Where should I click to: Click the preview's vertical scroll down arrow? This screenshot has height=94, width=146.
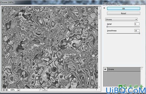click(99, 87)
